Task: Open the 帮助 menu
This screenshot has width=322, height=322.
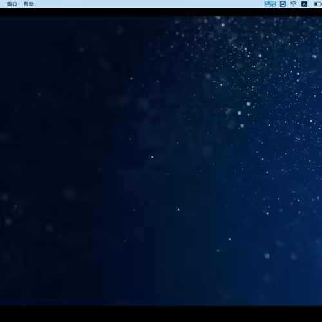Action: [29, 4]
